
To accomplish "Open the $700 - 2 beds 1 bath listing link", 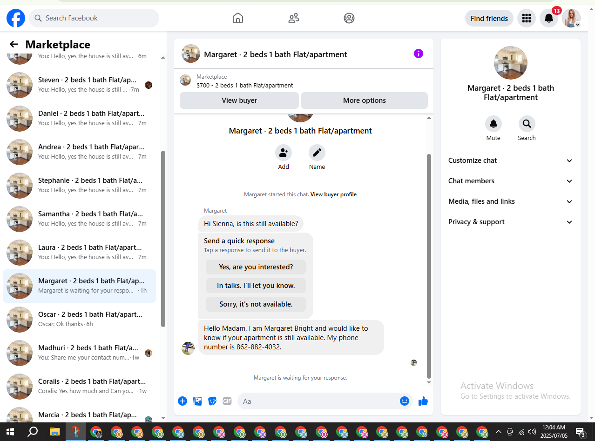I will click(245, 86).
